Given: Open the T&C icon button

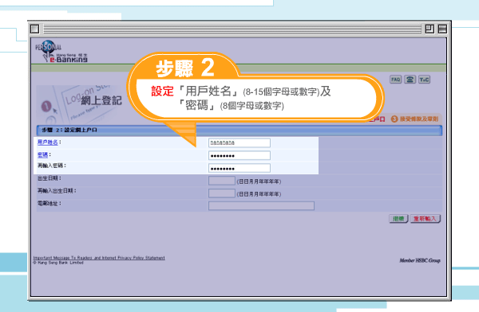Looking at the screenshot, I should pos(425,80).
